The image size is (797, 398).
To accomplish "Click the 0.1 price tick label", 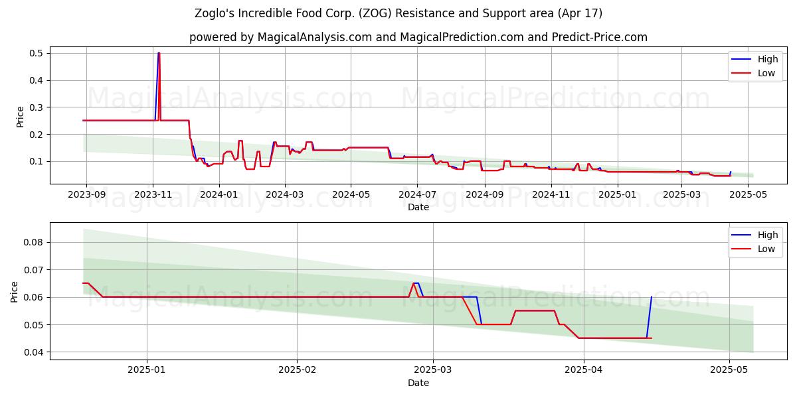I will [x=37, y=162].
